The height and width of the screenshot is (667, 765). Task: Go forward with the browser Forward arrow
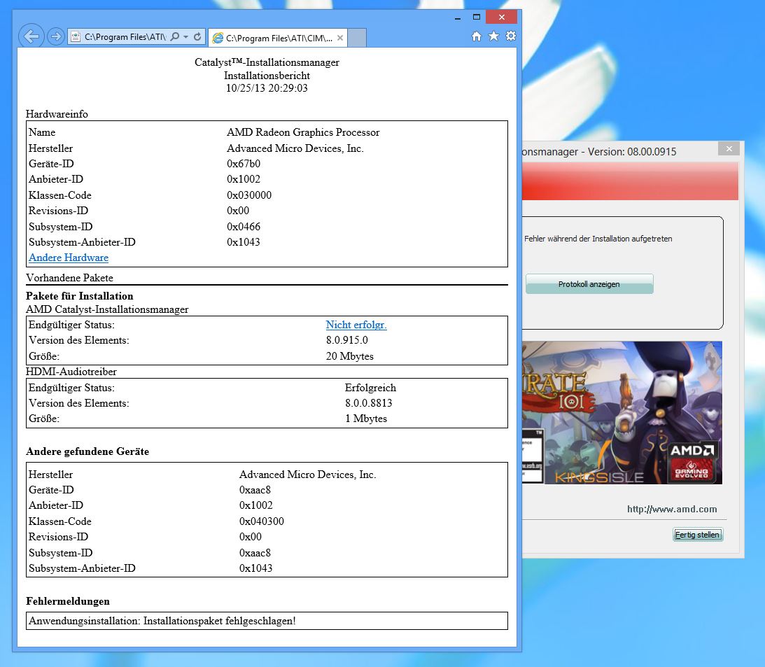[56, 36]
